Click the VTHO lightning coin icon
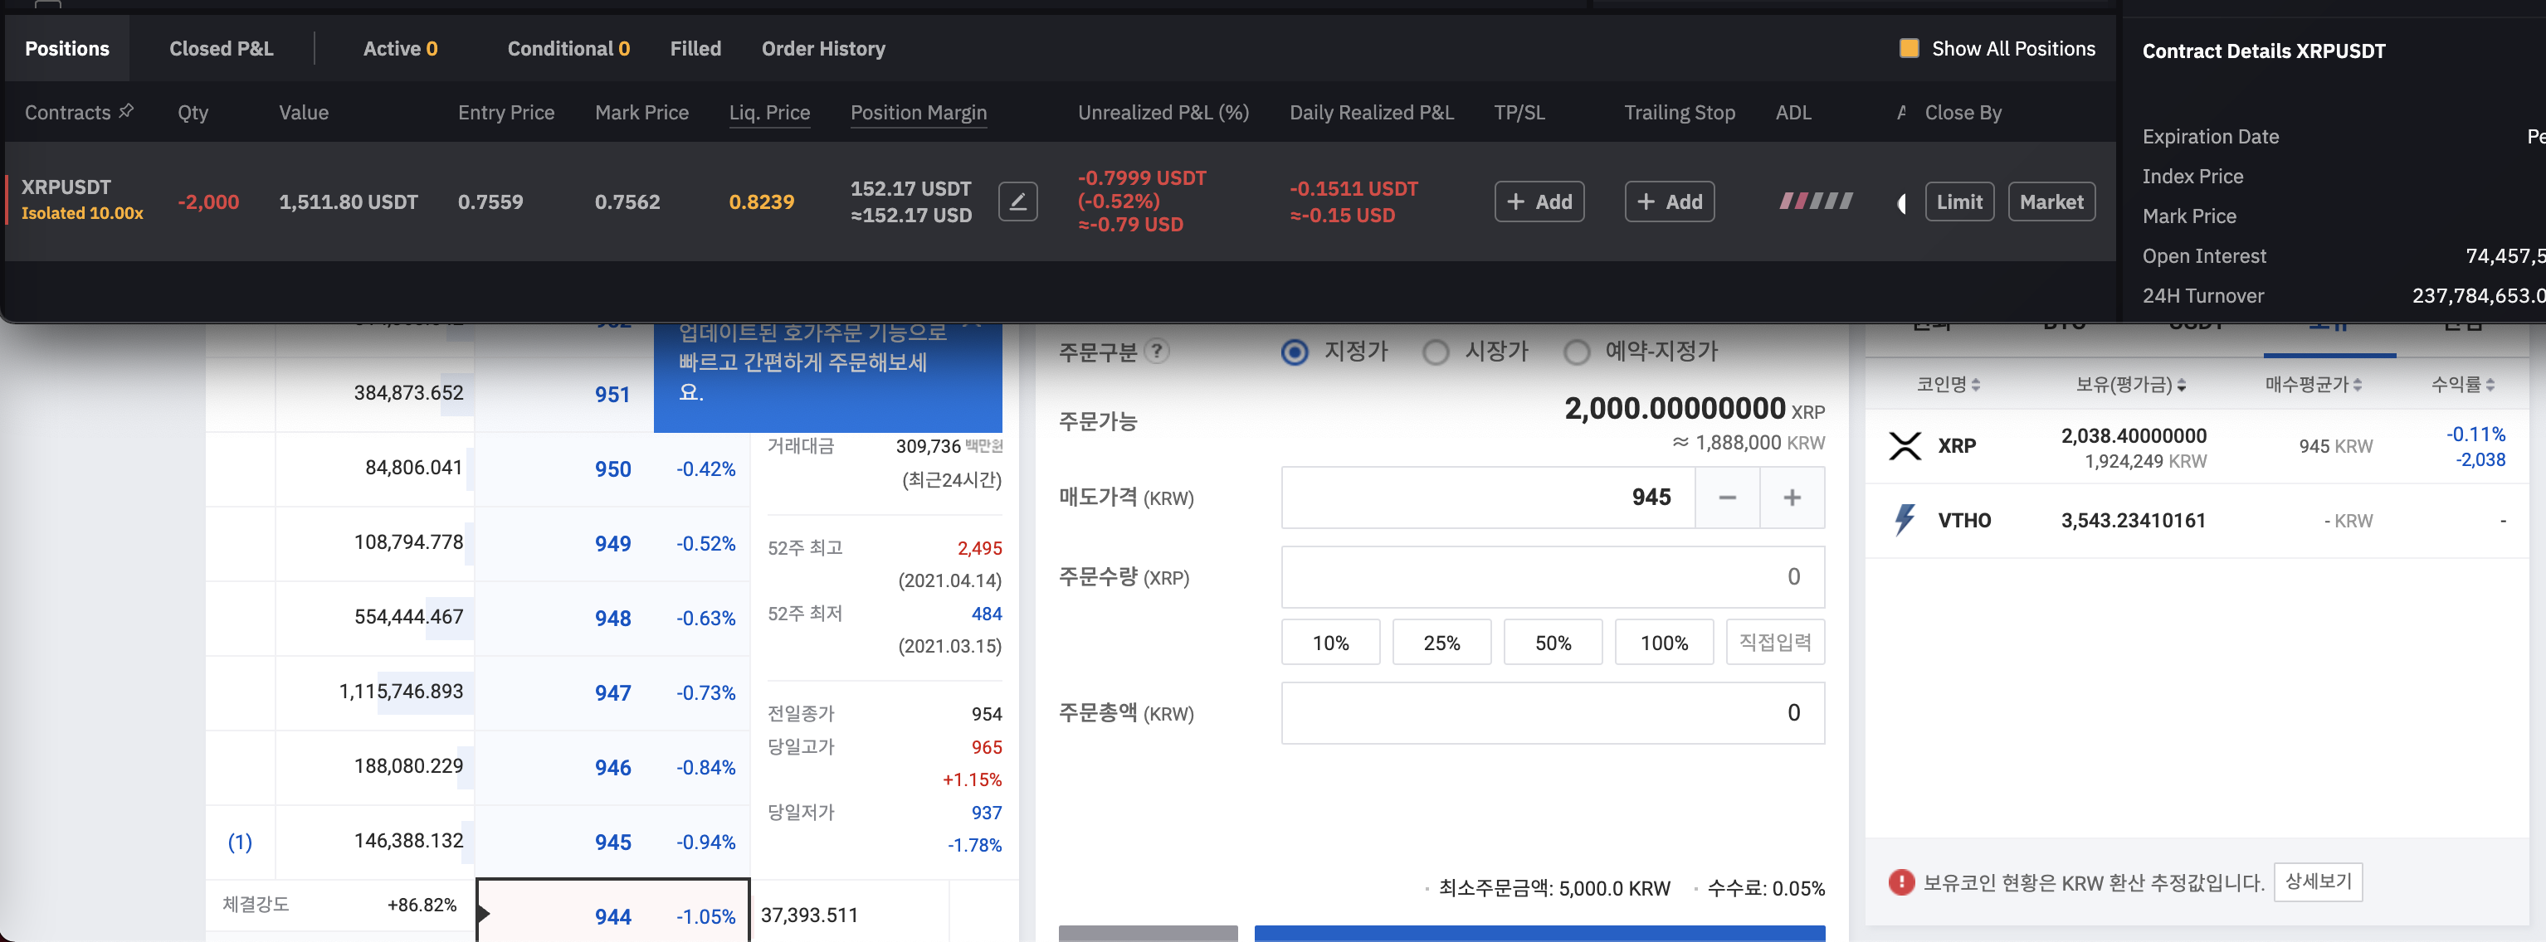2546x942 pixels. (1905, 519)
